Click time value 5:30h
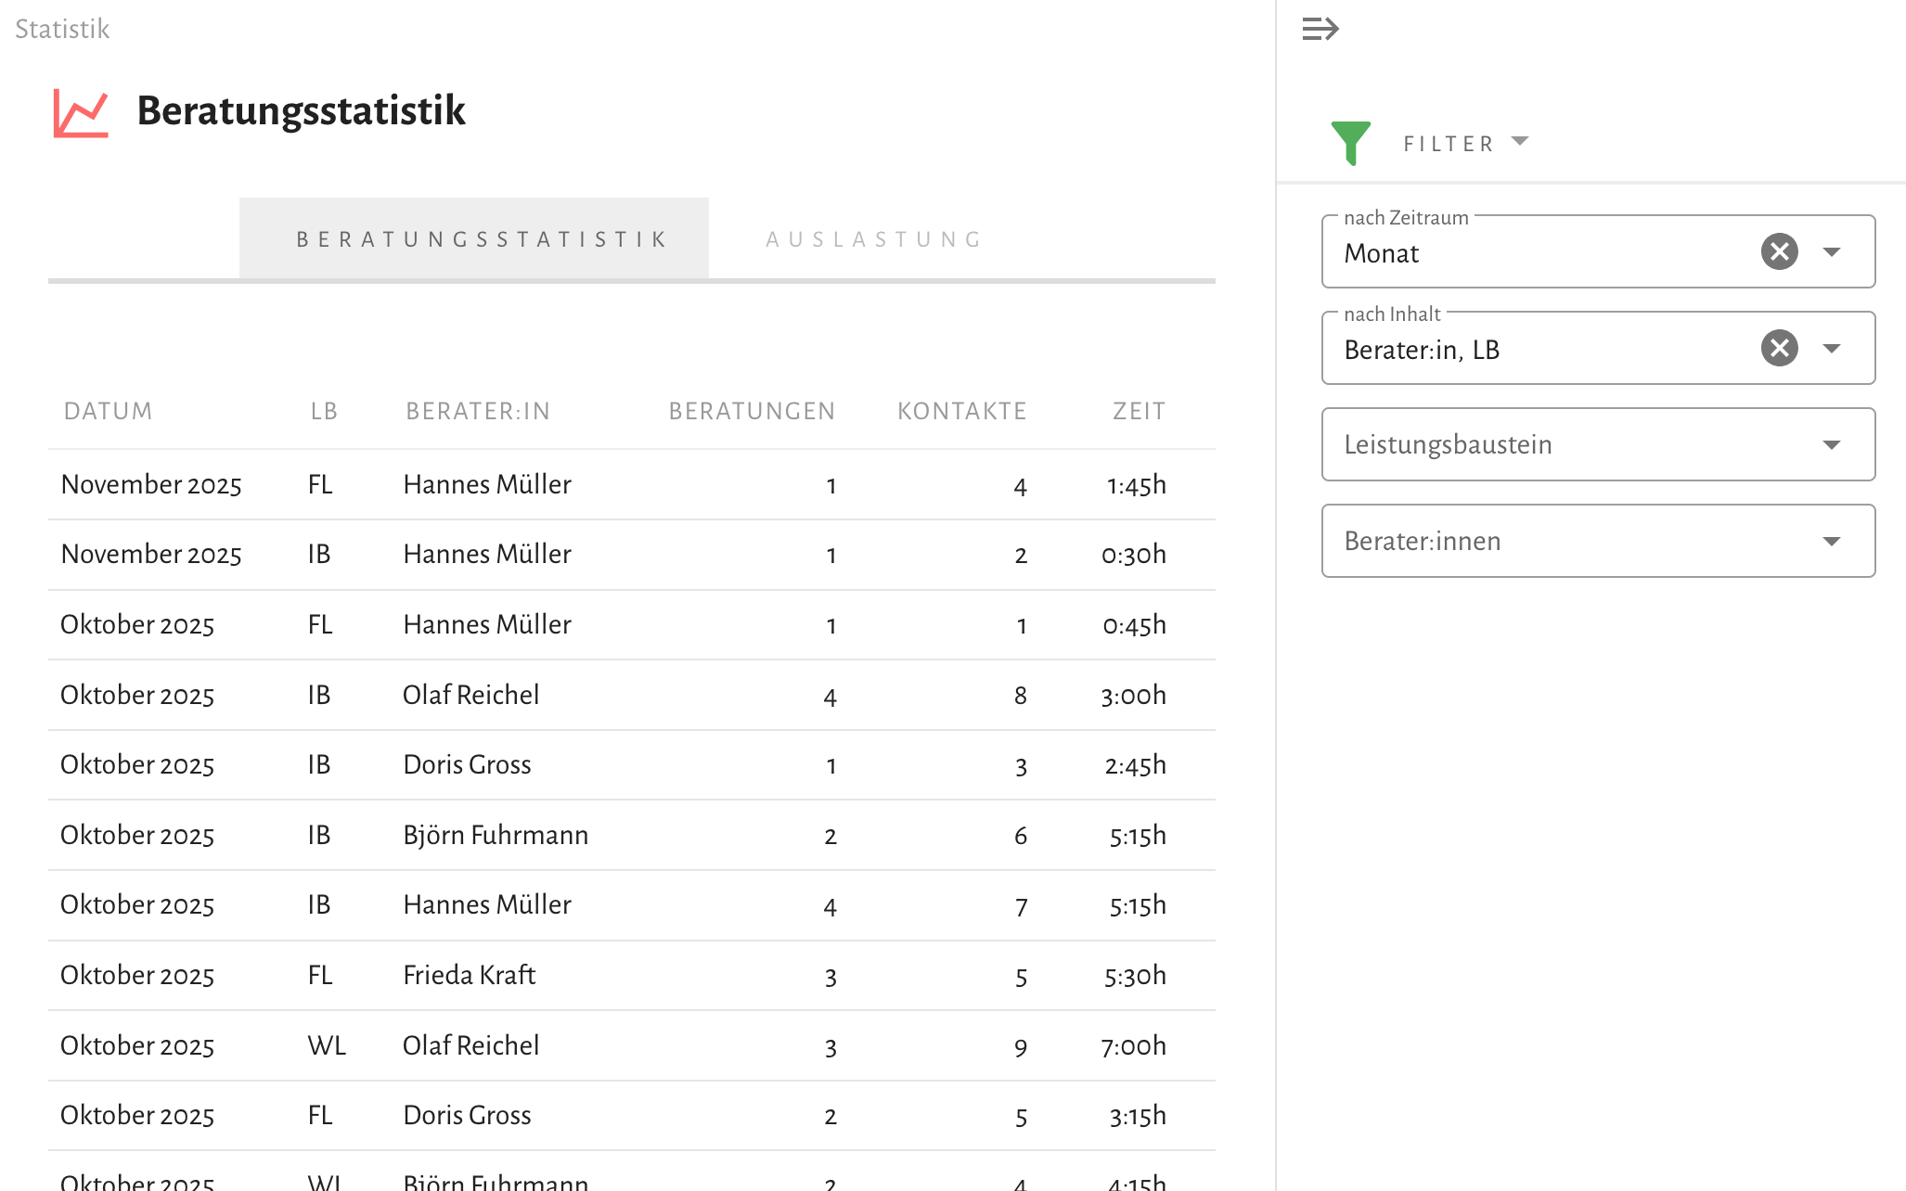1906x1191 pixels. tap(1135, 975)
